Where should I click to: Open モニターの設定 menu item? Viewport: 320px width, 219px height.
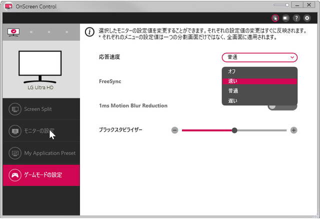click(41, 131)
